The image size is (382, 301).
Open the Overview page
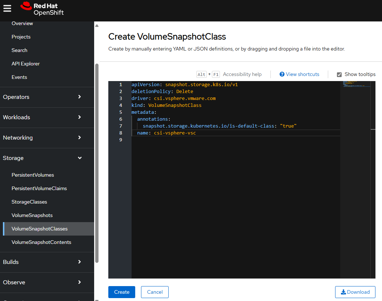pos(22,23)
